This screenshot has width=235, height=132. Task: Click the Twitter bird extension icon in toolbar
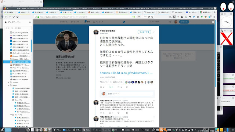pos(194,17)
